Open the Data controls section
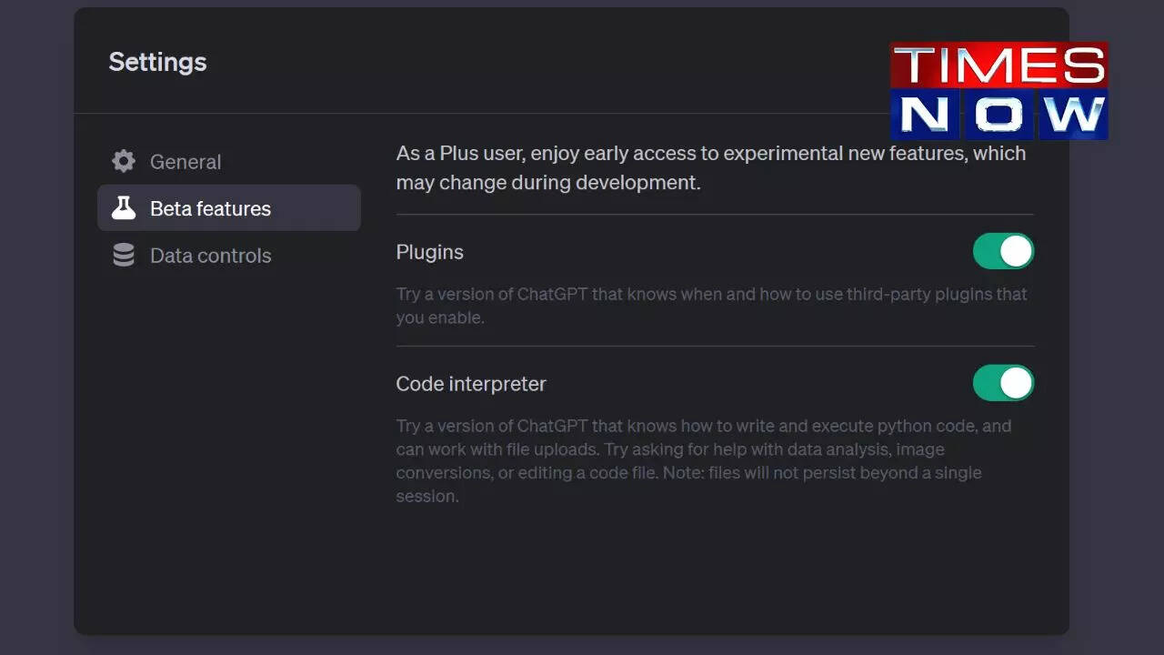This screenshot has height=655, width=1164. [210, 256]
